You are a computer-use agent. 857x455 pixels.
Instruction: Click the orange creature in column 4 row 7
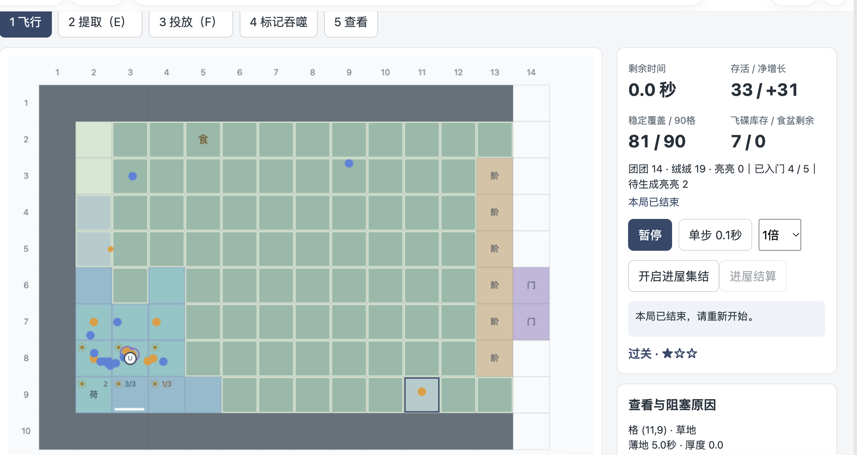point(156,322)
